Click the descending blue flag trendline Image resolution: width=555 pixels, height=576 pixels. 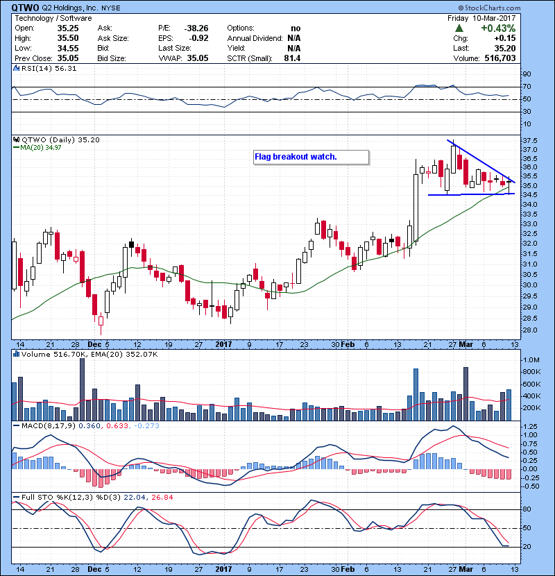[x=481, y=161]
